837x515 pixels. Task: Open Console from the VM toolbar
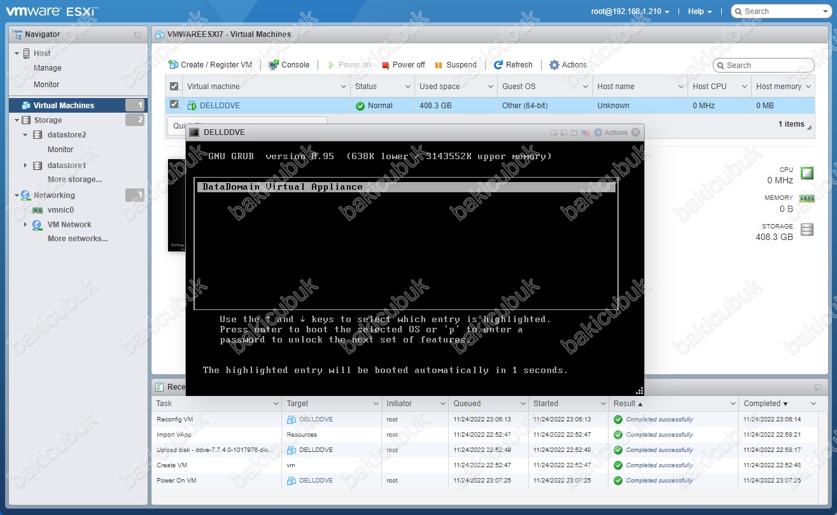point(289,65)
